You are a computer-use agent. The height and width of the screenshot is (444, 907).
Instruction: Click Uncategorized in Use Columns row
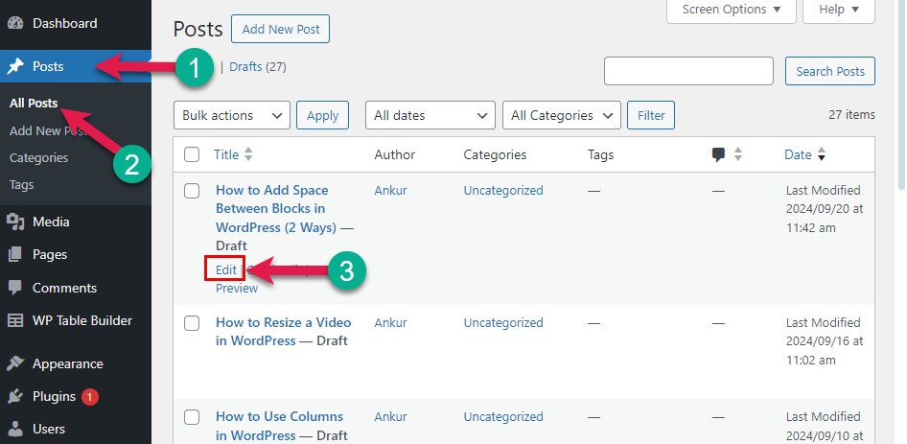503,417
